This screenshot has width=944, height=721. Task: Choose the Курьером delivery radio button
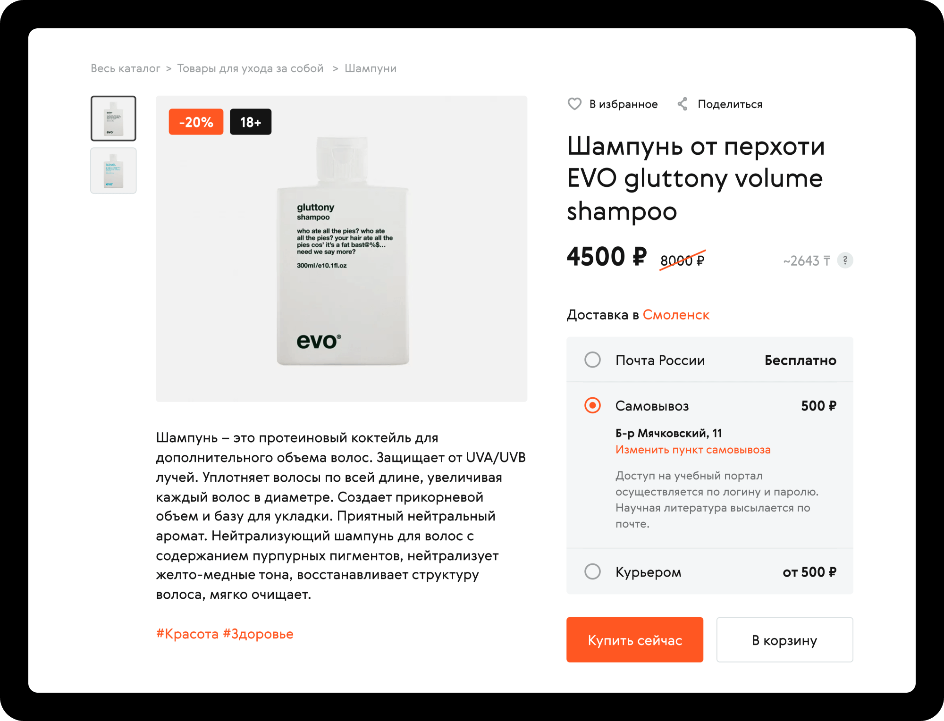(593, 571)
